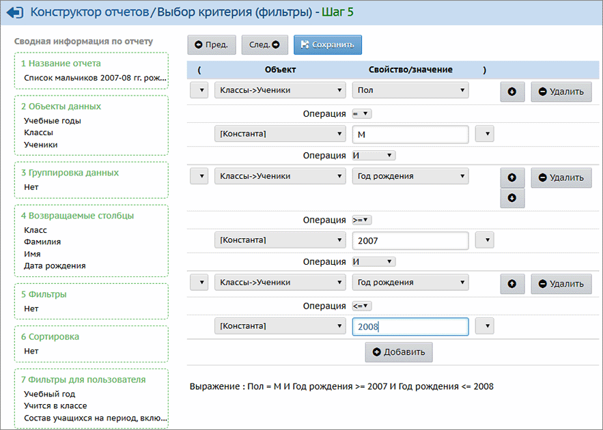Open the equals operation dropdown
Image resolution: width=603 pixels, height=430 pixels.
click(x=361, y=113)
